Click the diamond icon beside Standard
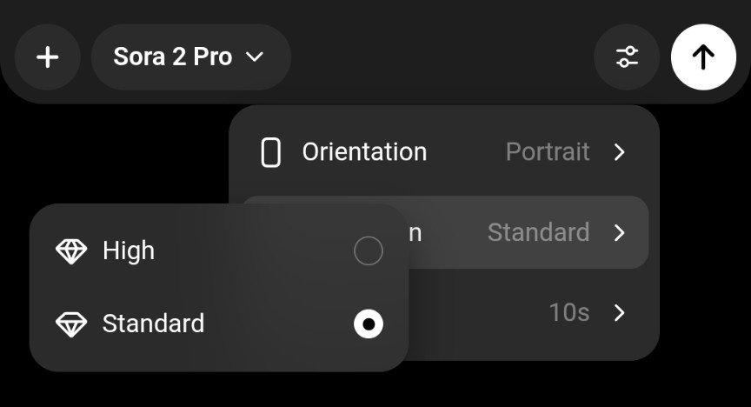The image size is (751, 407). [71, 324]
